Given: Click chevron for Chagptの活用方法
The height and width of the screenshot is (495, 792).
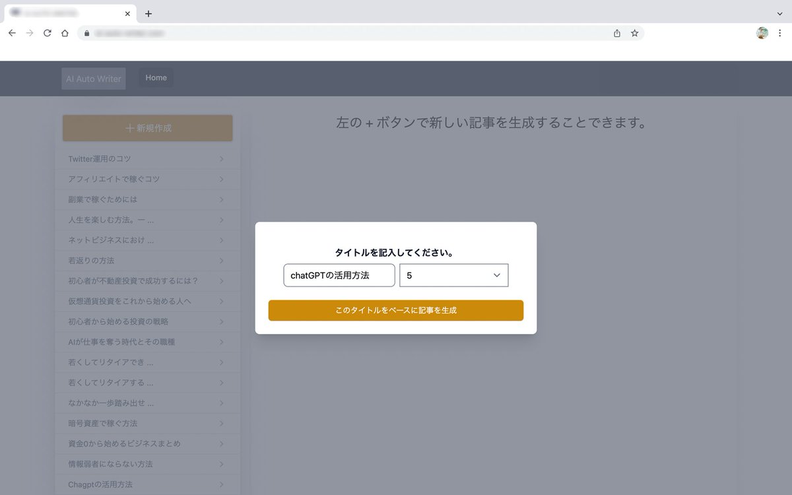Looking at the screenshot, I should coord(221,484).
